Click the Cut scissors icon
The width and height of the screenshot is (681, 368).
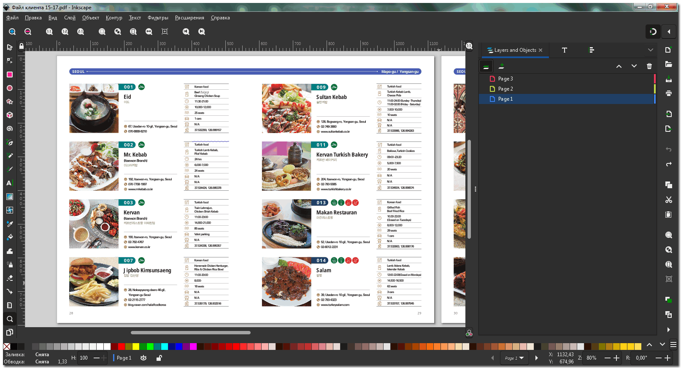pos(669,200)
